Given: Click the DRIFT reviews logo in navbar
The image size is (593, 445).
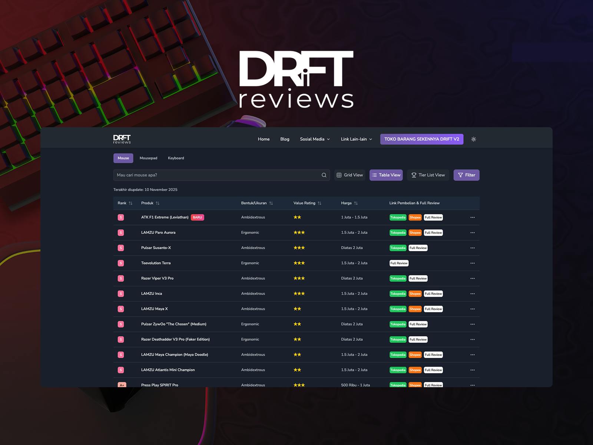Looking at the screenshot, I should (122, 139).
